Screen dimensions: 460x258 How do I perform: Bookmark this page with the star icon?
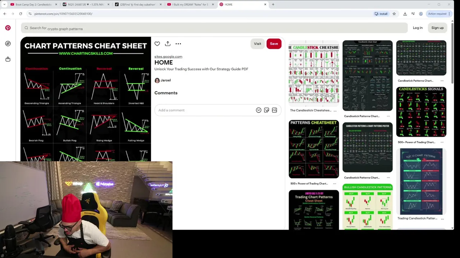(394, 14)
